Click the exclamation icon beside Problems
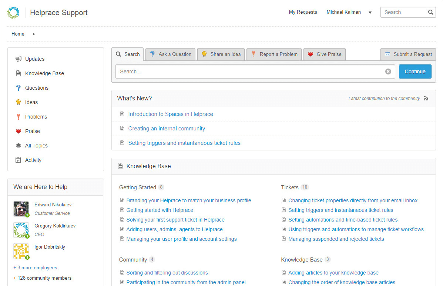 pos(19,117)
